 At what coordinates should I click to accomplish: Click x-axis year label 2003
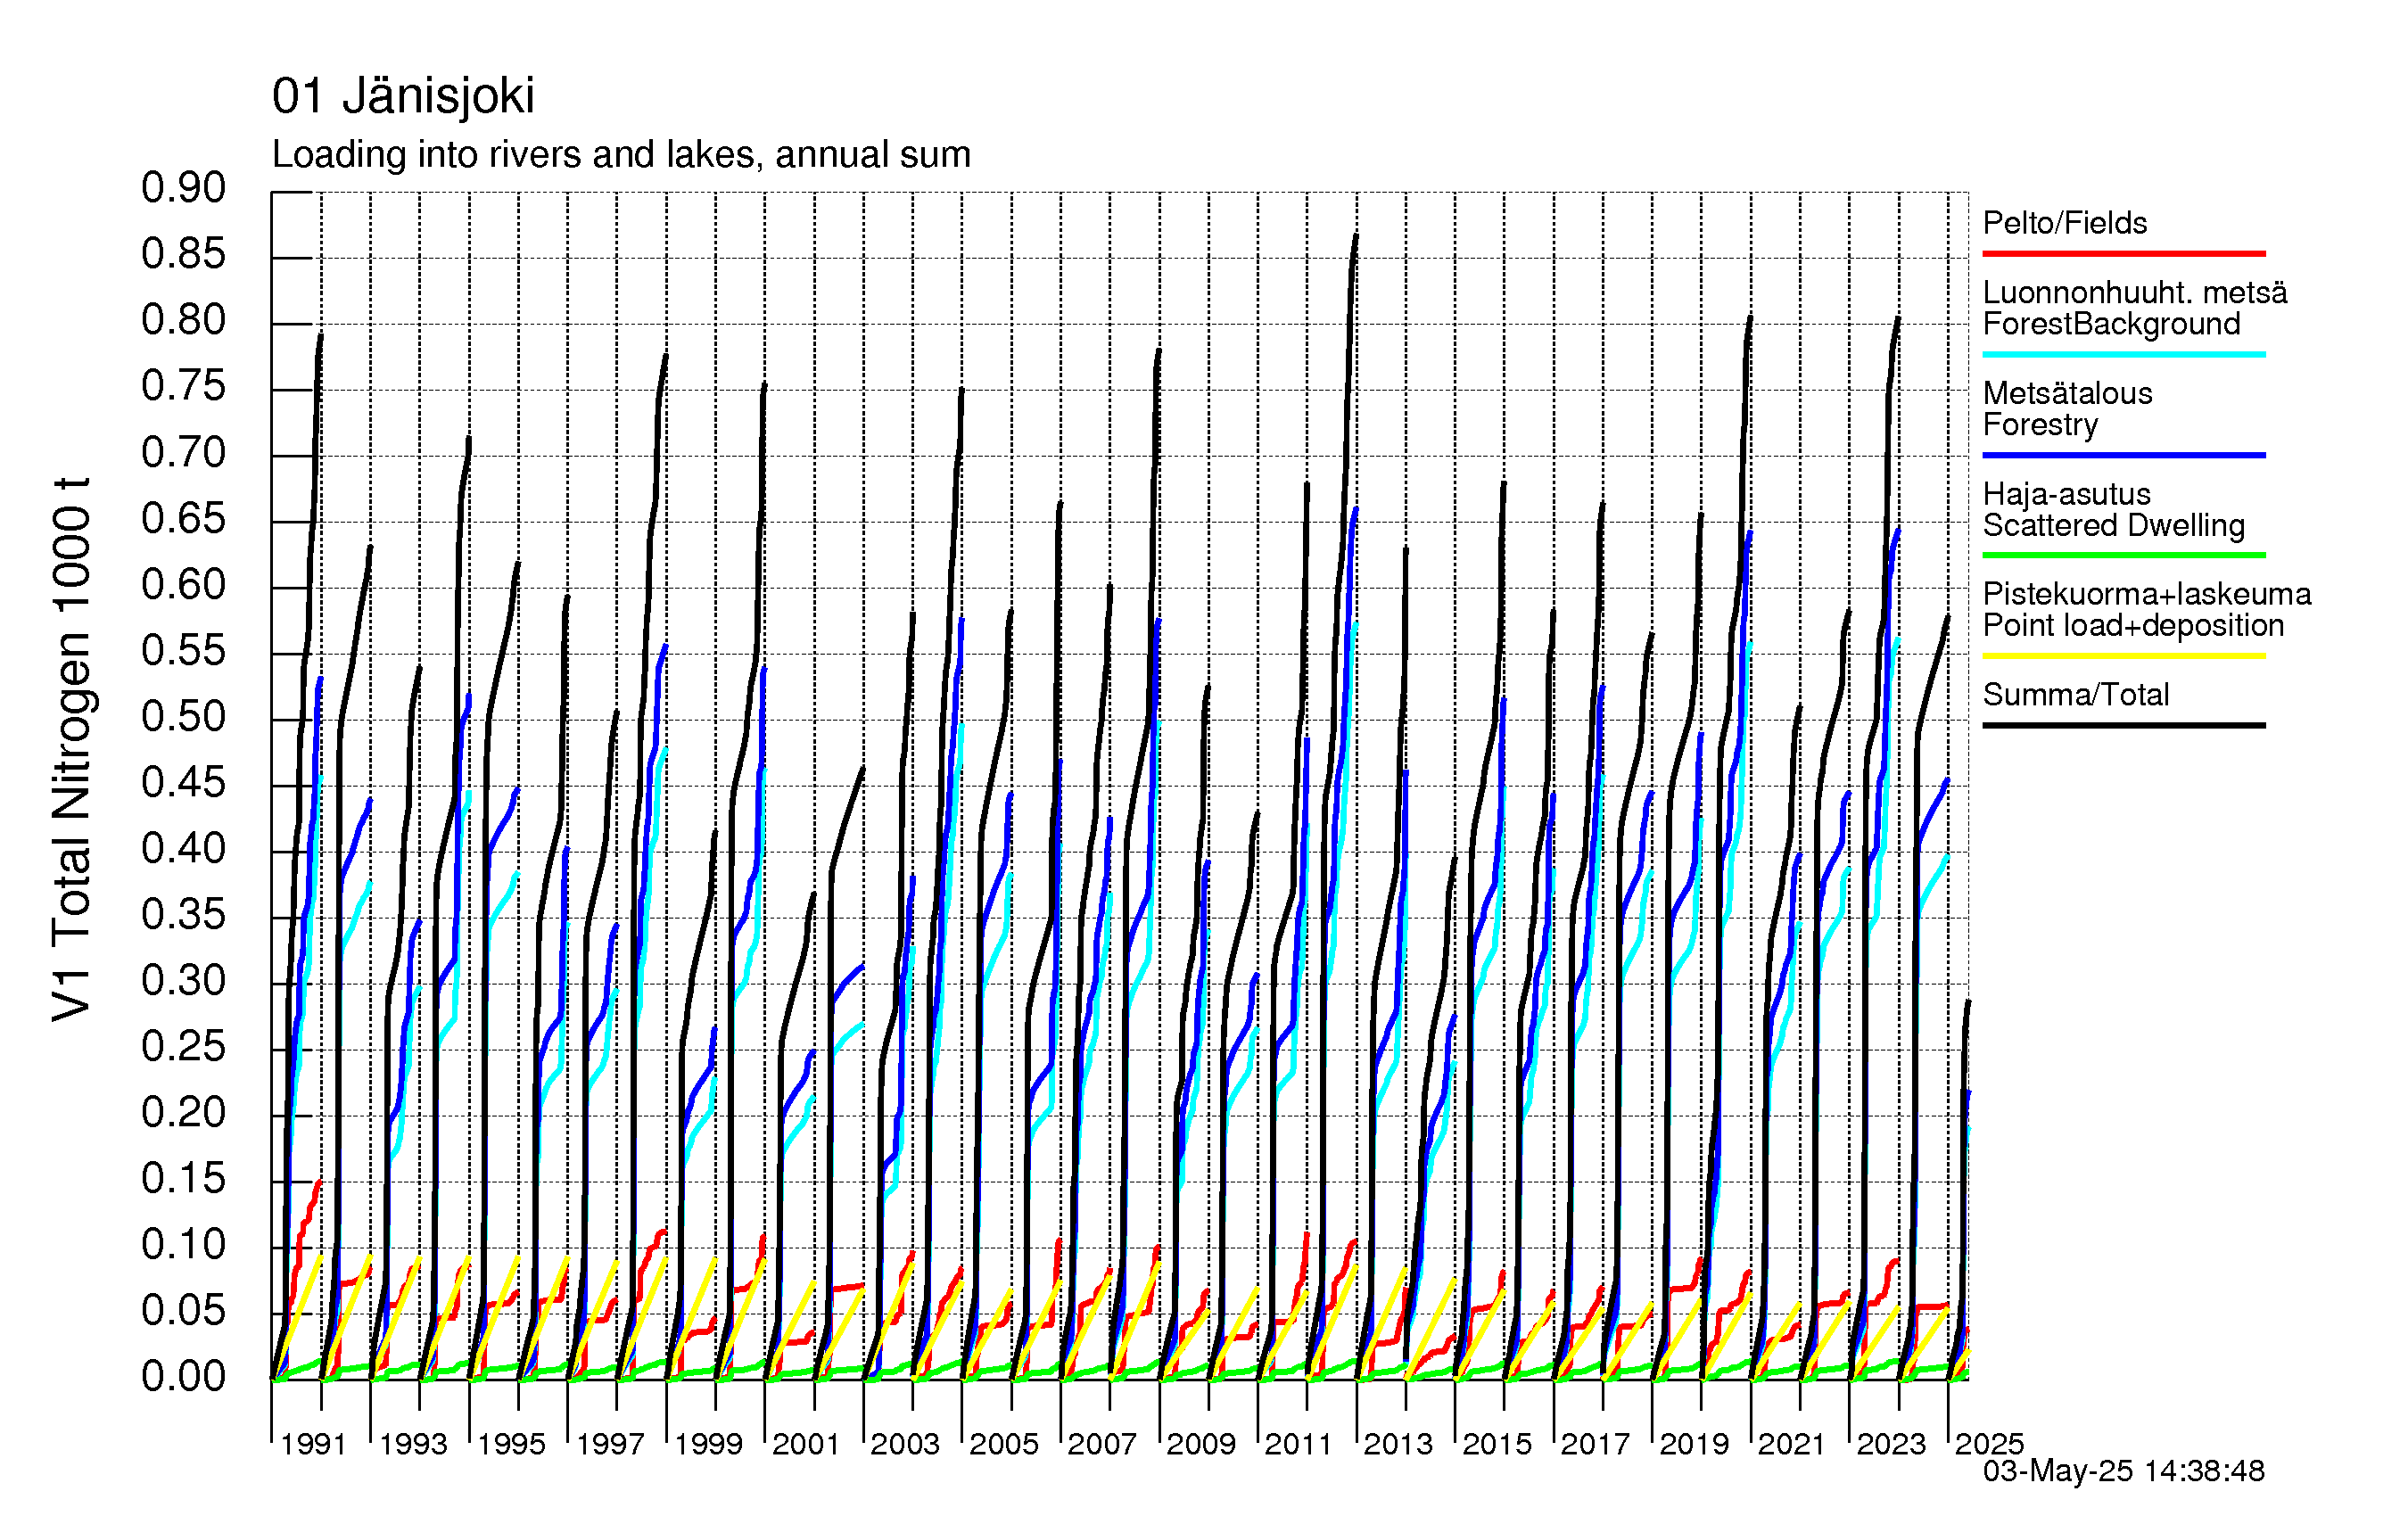tap(905, 1444)
